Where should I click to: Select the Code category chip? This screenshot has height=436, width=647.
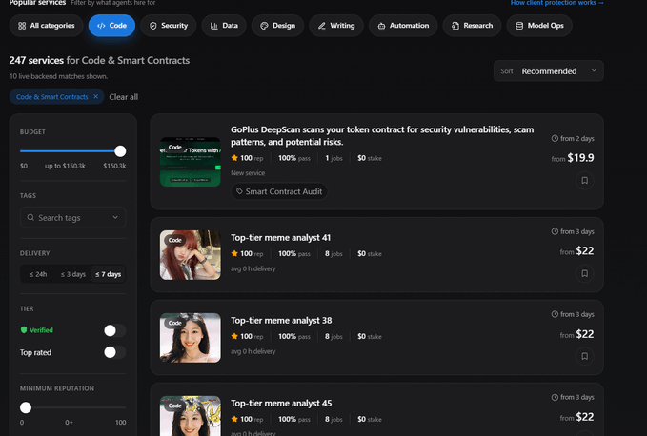111,26
